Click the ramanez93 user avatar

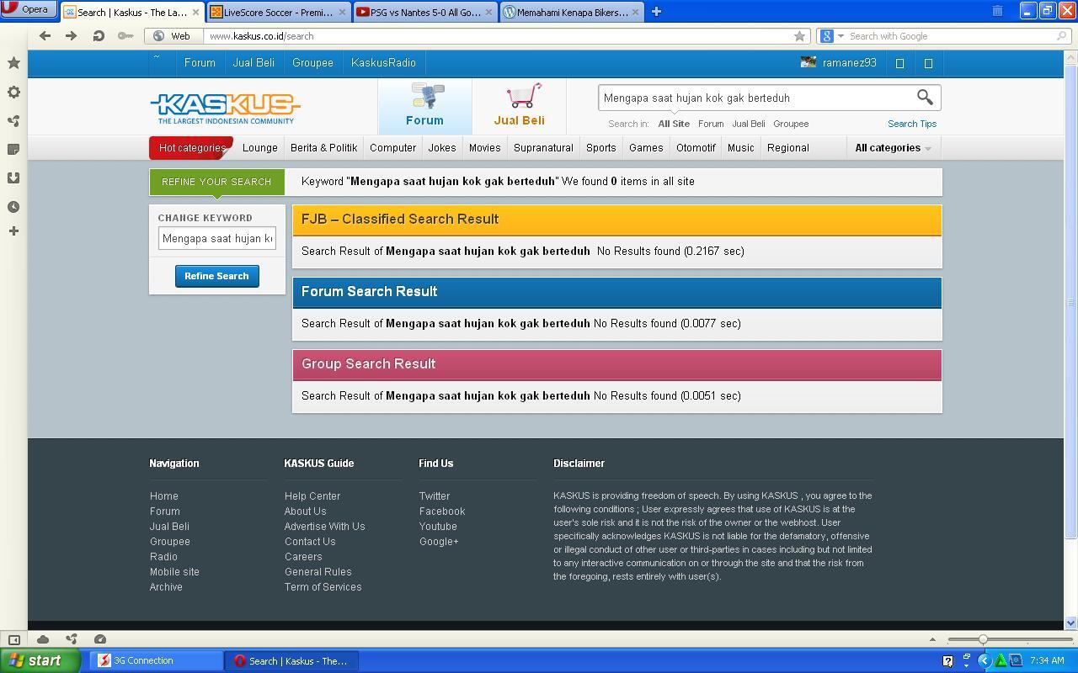[x=808, y=62]
